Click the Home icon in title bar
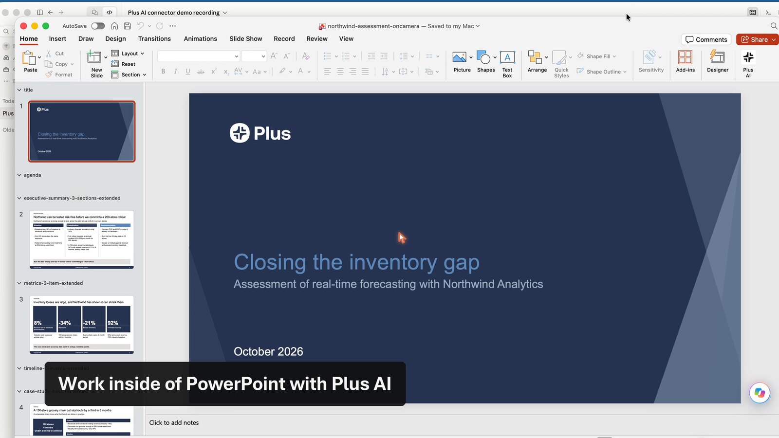The width and height of the screenshot is (779, 438). pyautogui.click(x=114, y=26)
